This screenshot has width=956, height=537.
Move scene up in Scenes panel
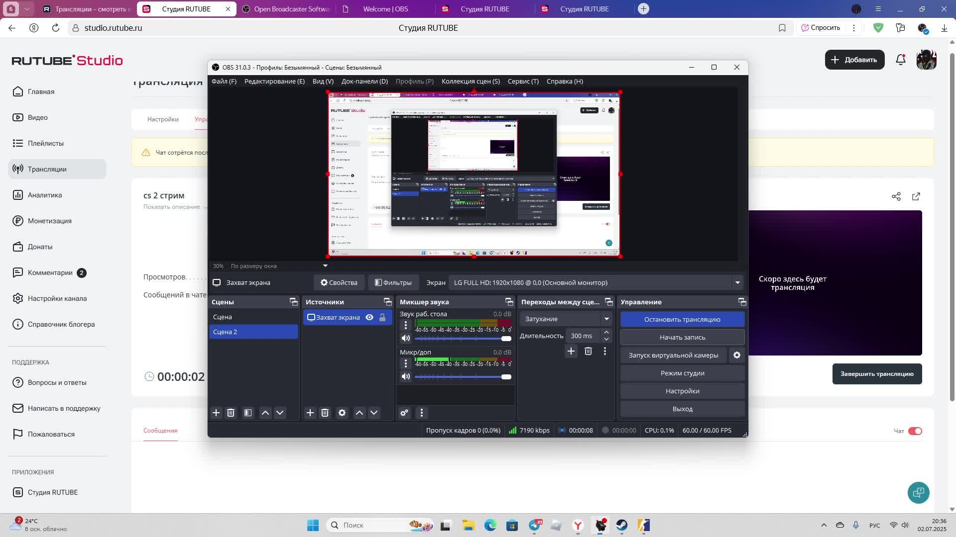[x=265, y=413]
